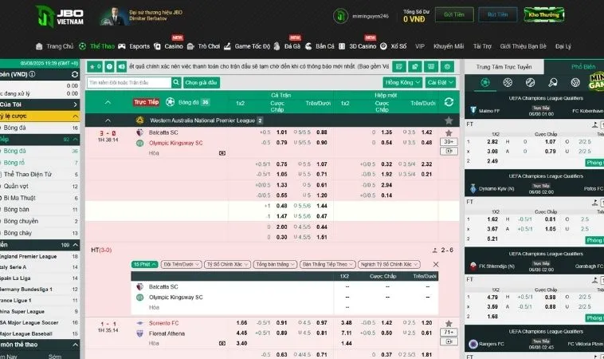This screenshot has width=604, height=359.
Task: Click the bet slip list icon in toolbar
Action: (x=399, y=67)
